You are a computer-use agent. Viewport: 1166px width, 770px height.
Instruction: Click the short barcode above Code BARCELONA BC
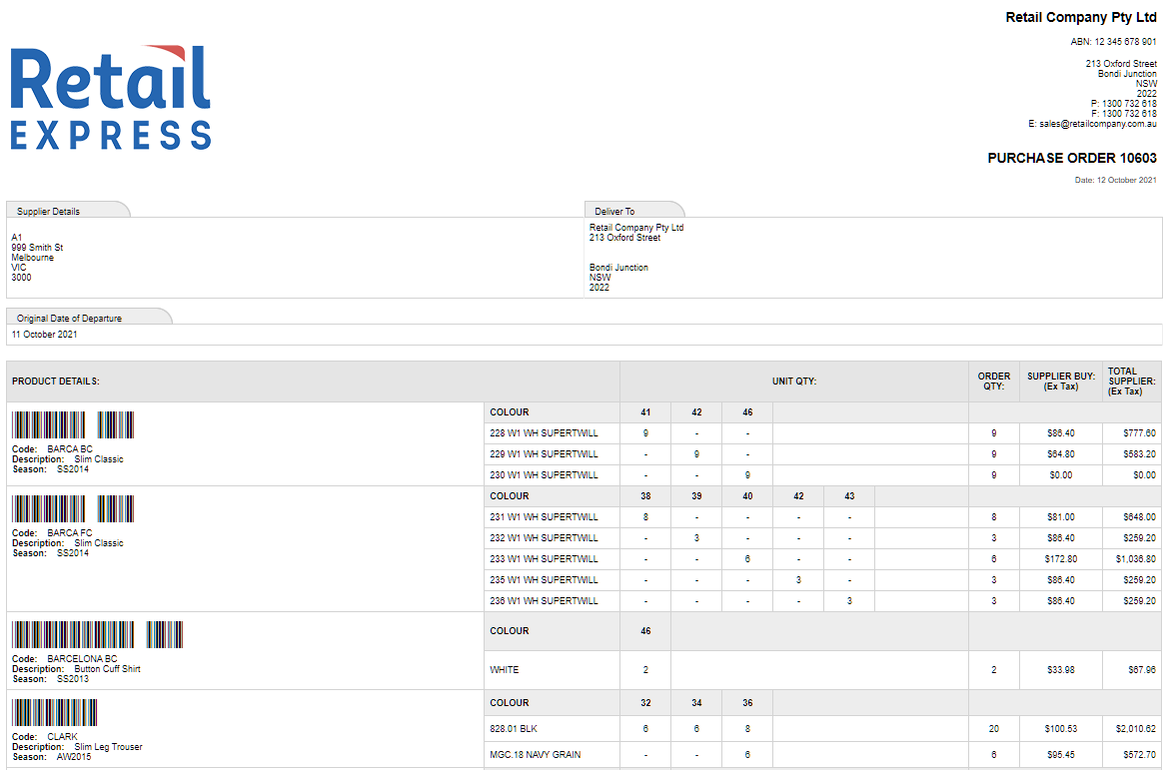point(164,635)
